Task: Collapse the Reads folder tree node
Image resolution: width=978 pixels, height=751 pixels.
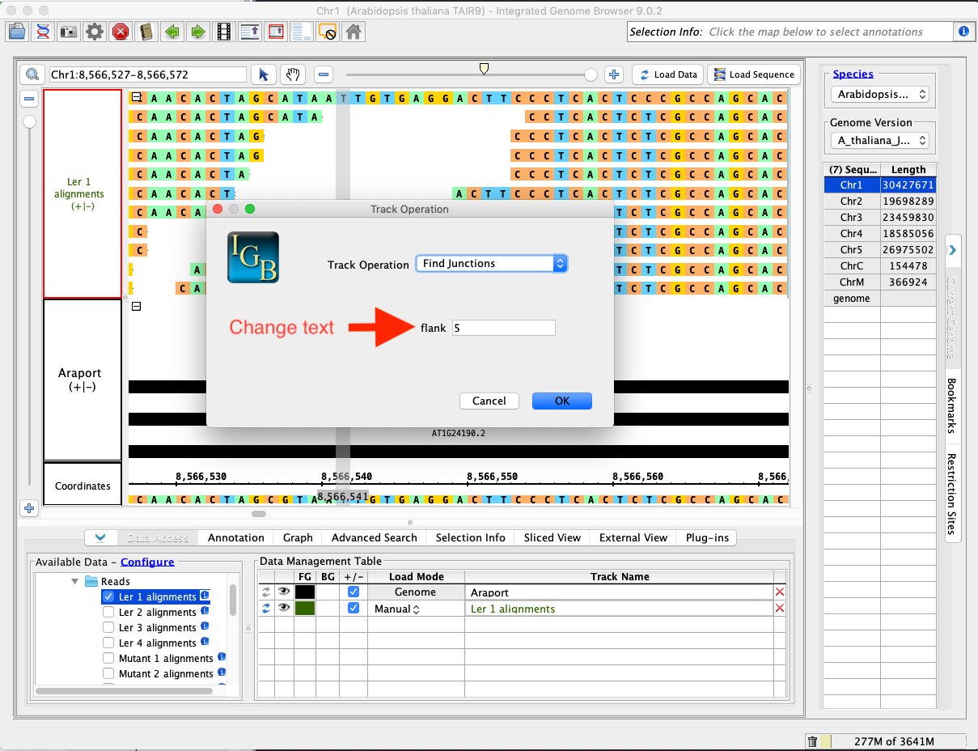Action: 75,581
